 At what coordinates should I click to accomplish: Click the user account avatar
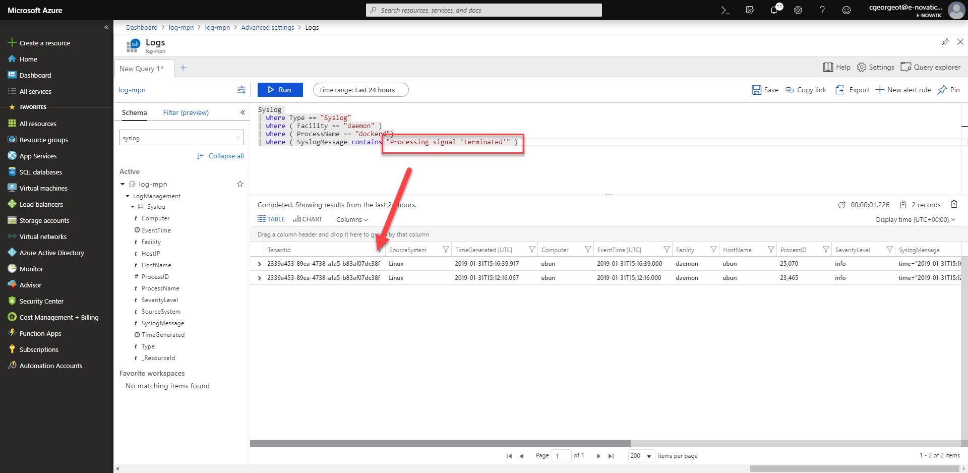pos(956,10)
